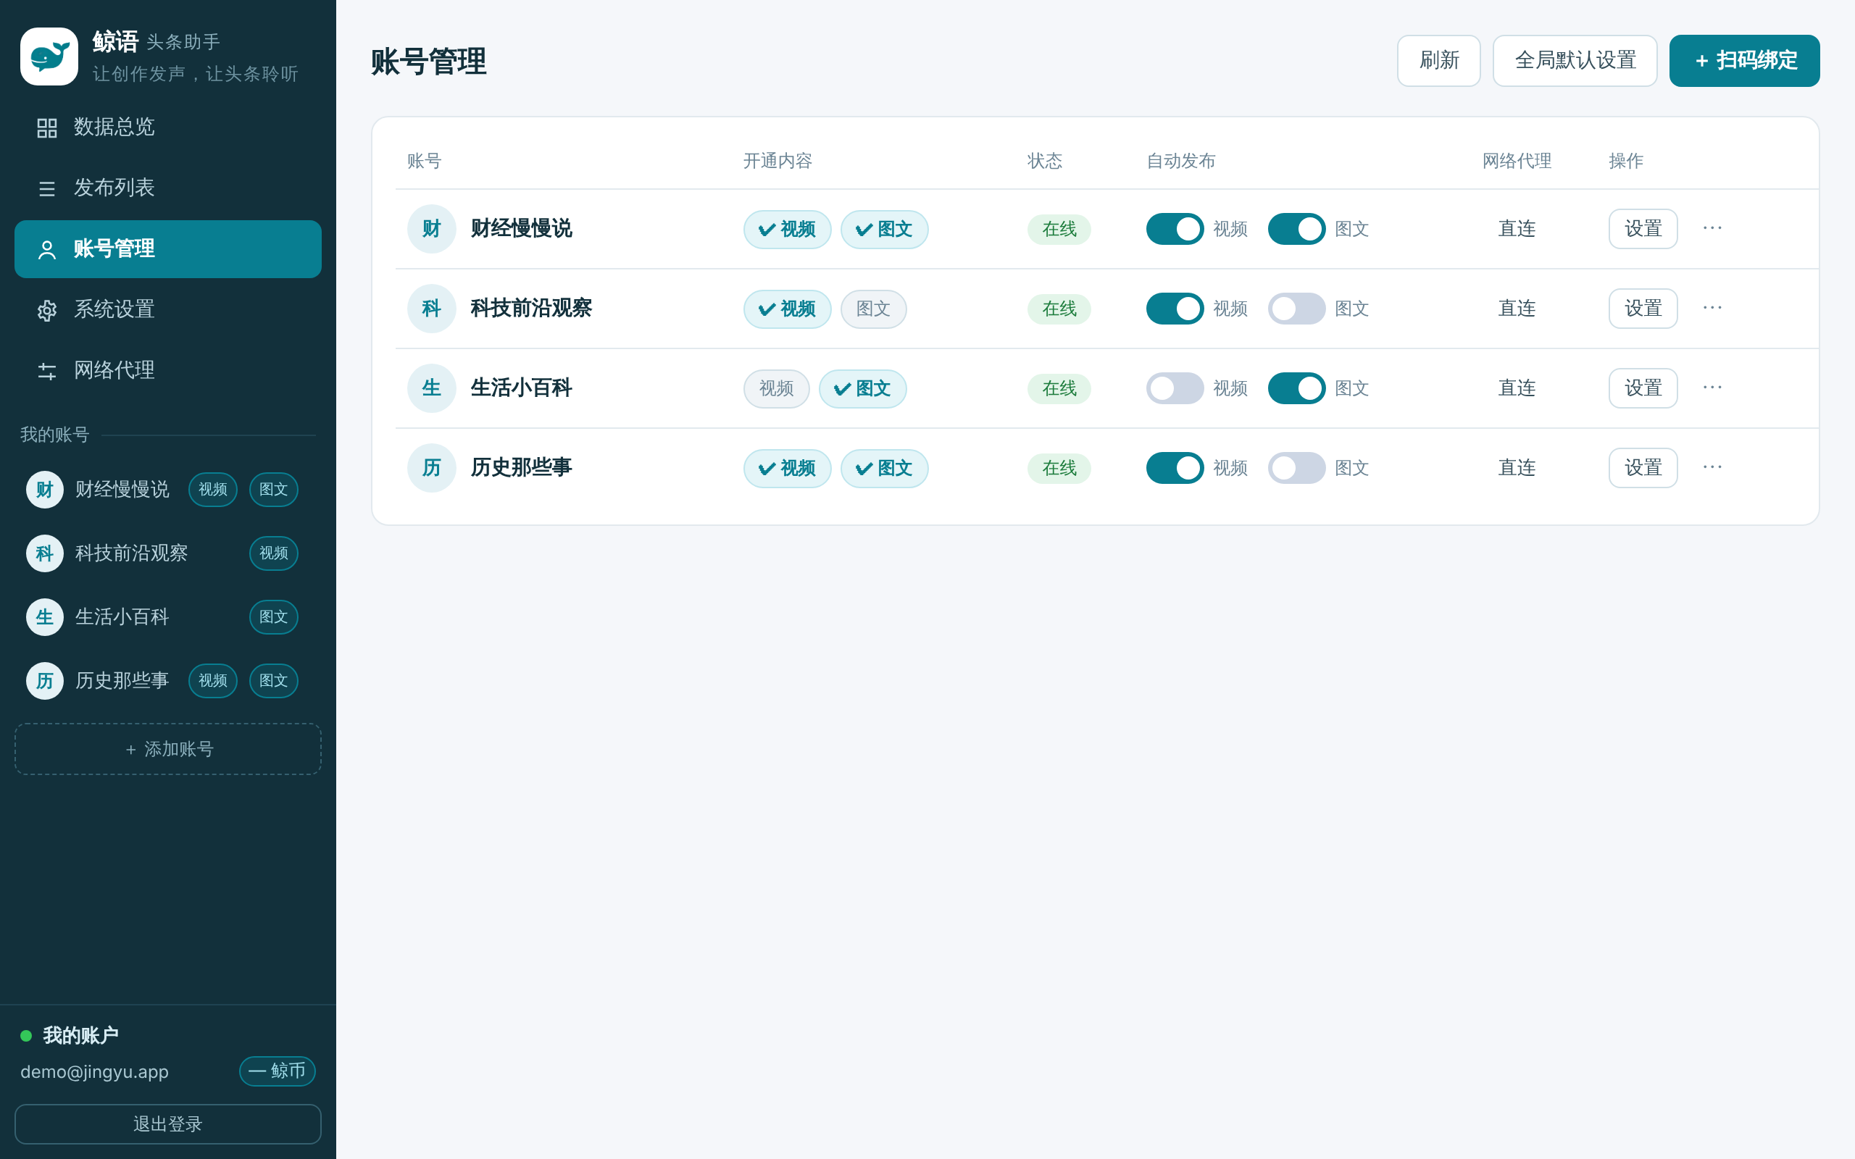The height and width of the screenshot is (1159, 1855).
Task: Open more options for 历史那些事
Action: click(1712, 468)
